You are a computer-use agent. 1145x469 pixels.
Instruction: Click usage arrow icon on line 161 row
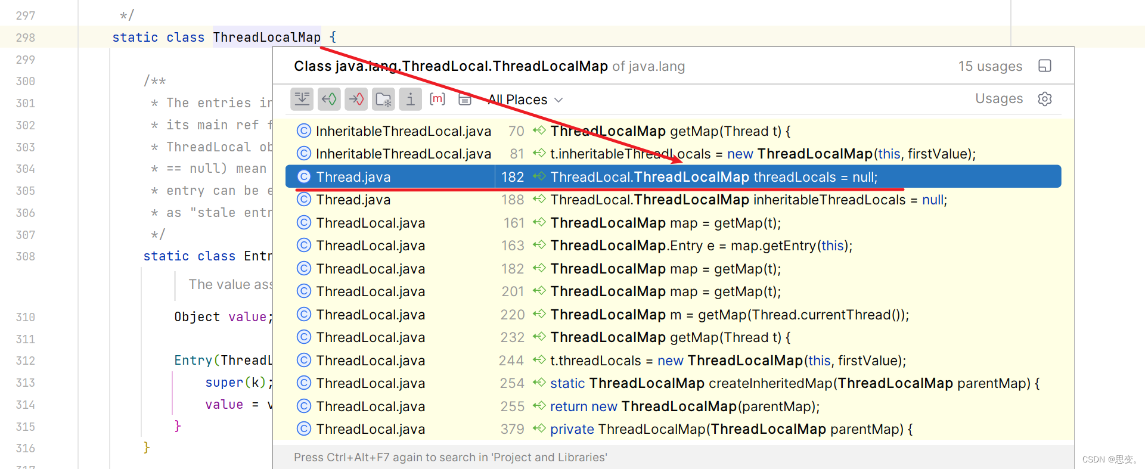coord(539,222)
